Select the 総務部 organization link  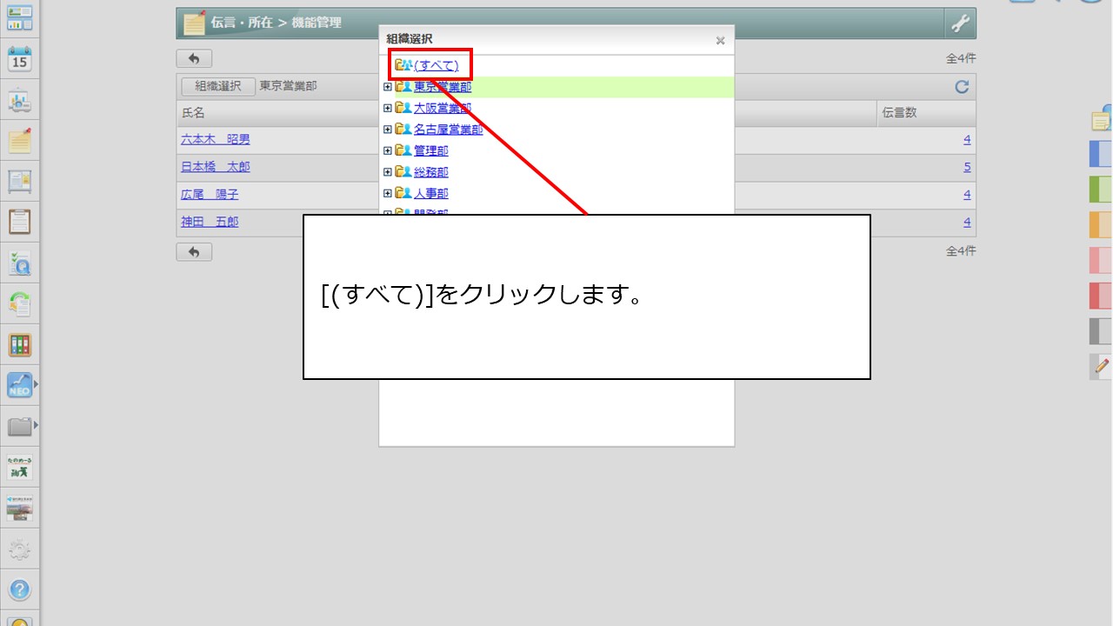(x=431, y=172)
